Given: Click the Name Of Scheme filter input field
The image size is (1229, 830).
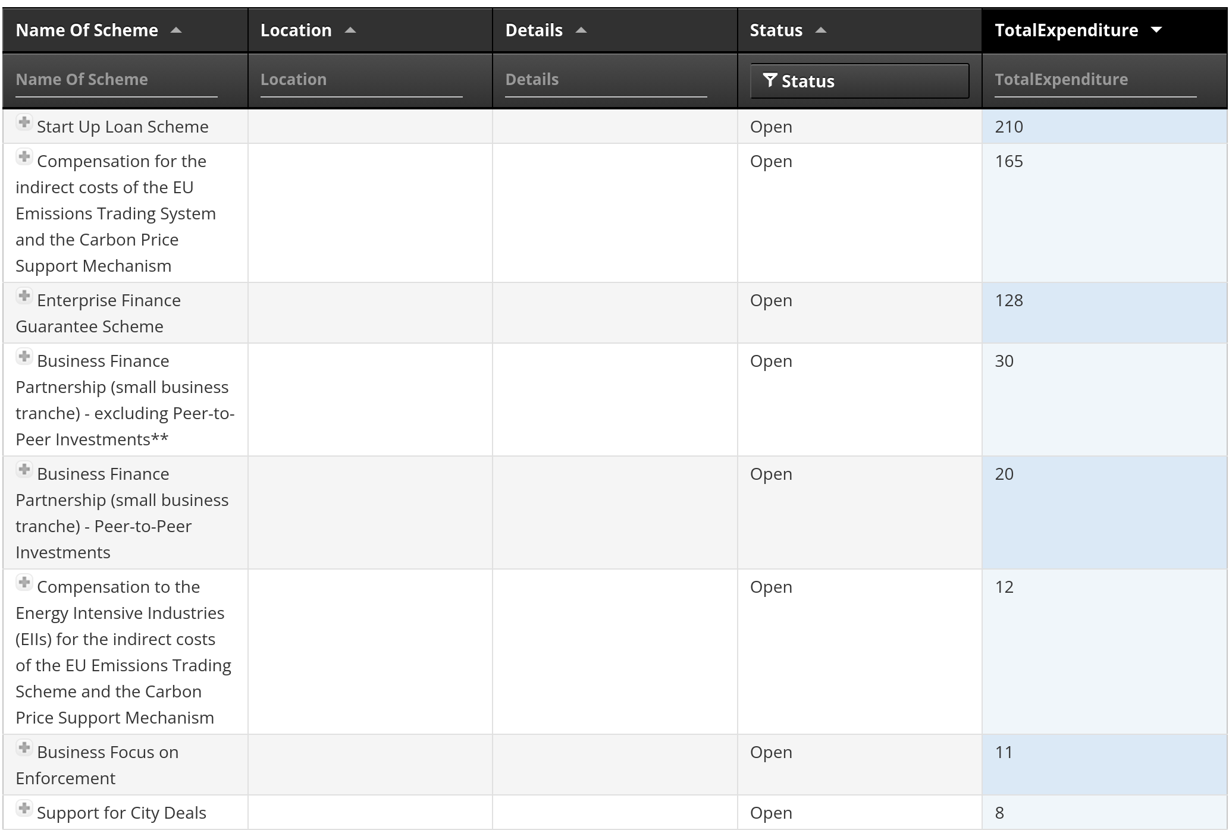Looking at the screenshot, I should (116, 80).
